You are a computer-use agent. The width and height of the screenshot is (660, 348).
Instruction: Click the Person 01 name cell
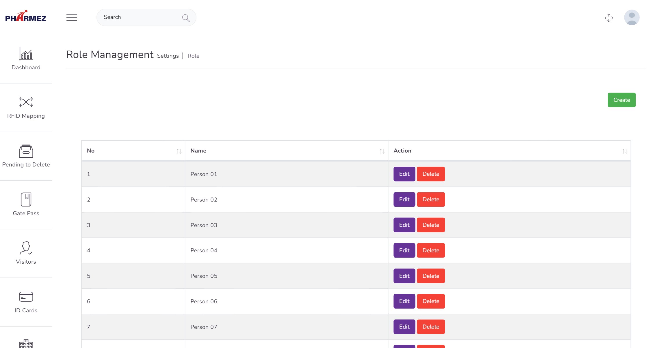click(x=286, y=174)
